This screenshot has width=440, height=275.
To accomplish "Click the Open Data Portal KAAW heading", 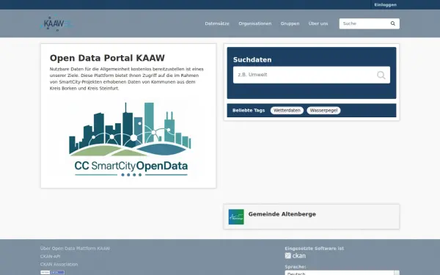I will click(107, 58).
